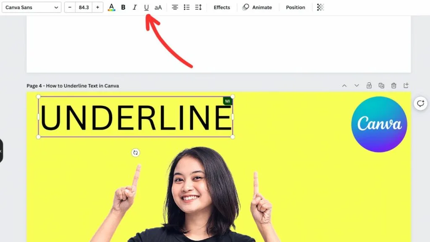Toggle uppercase aA text case

[x=158, y=8]
